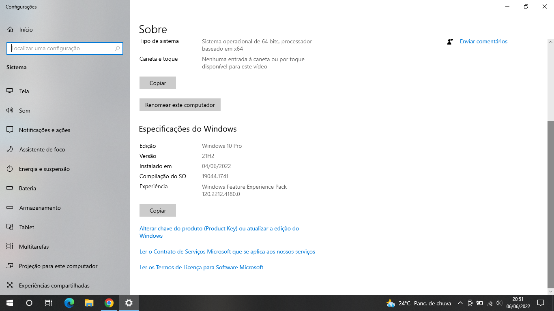This screenshot has width=554, height=311.
Task: Click the 'Especificações do Windows' heading
Action: point(188,129)
